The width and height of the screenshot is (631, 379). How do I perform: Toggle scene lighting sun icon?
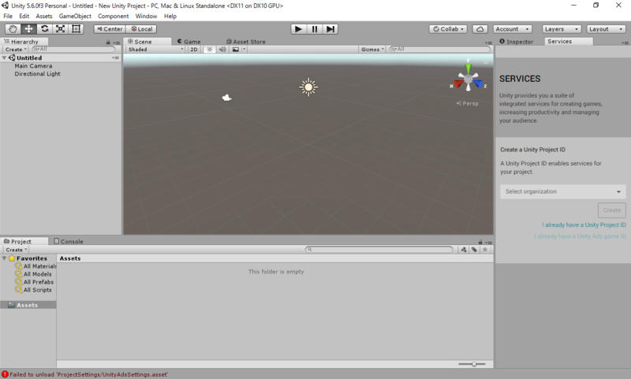[x=209, y=50]
